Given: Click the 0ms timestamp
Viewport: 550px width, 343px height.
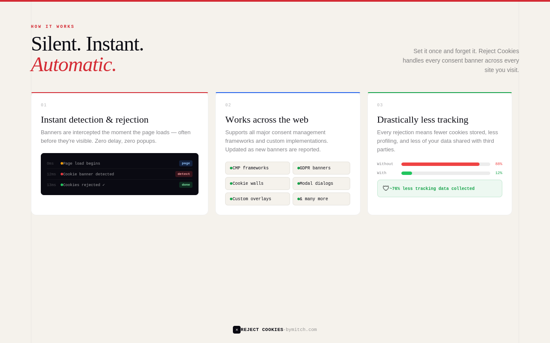Looking at the screenshot, I should click(50, 164).
